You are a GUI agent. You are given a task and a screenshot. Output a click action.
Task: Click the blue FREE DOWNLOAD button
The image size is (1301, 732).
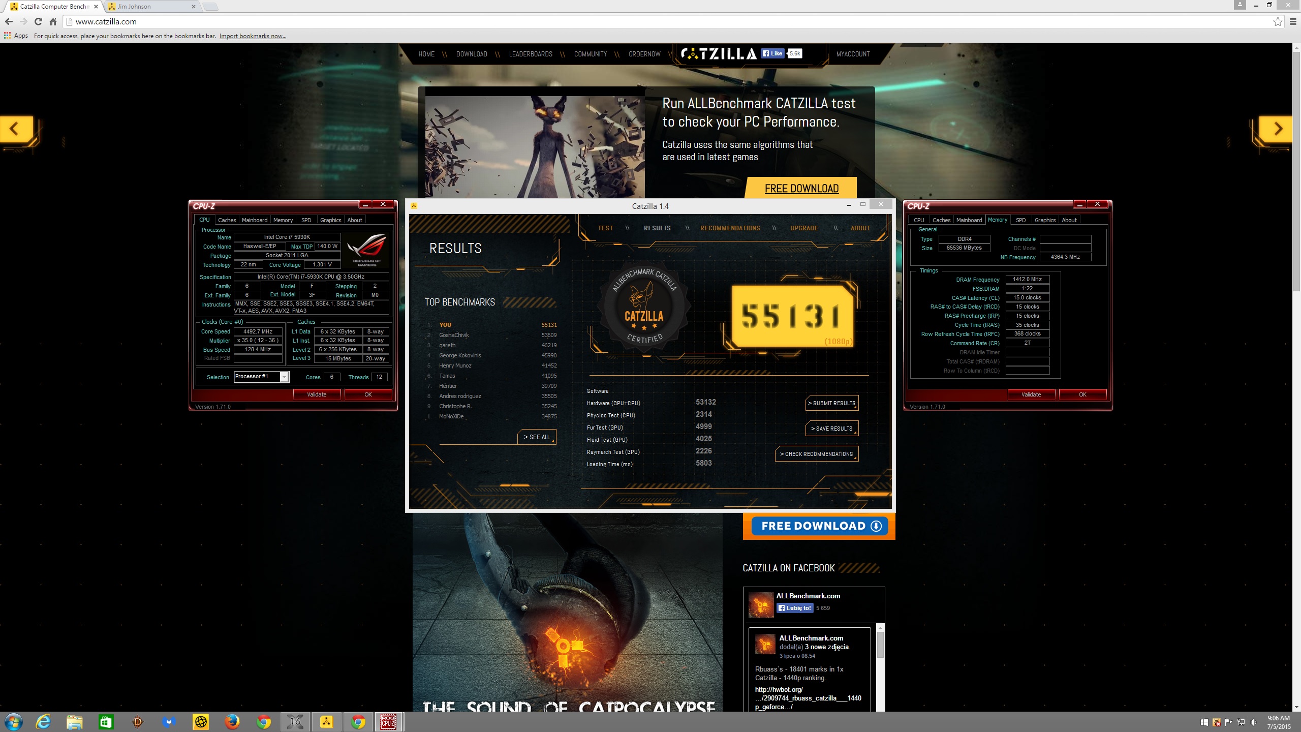click(x=819, y=526)
